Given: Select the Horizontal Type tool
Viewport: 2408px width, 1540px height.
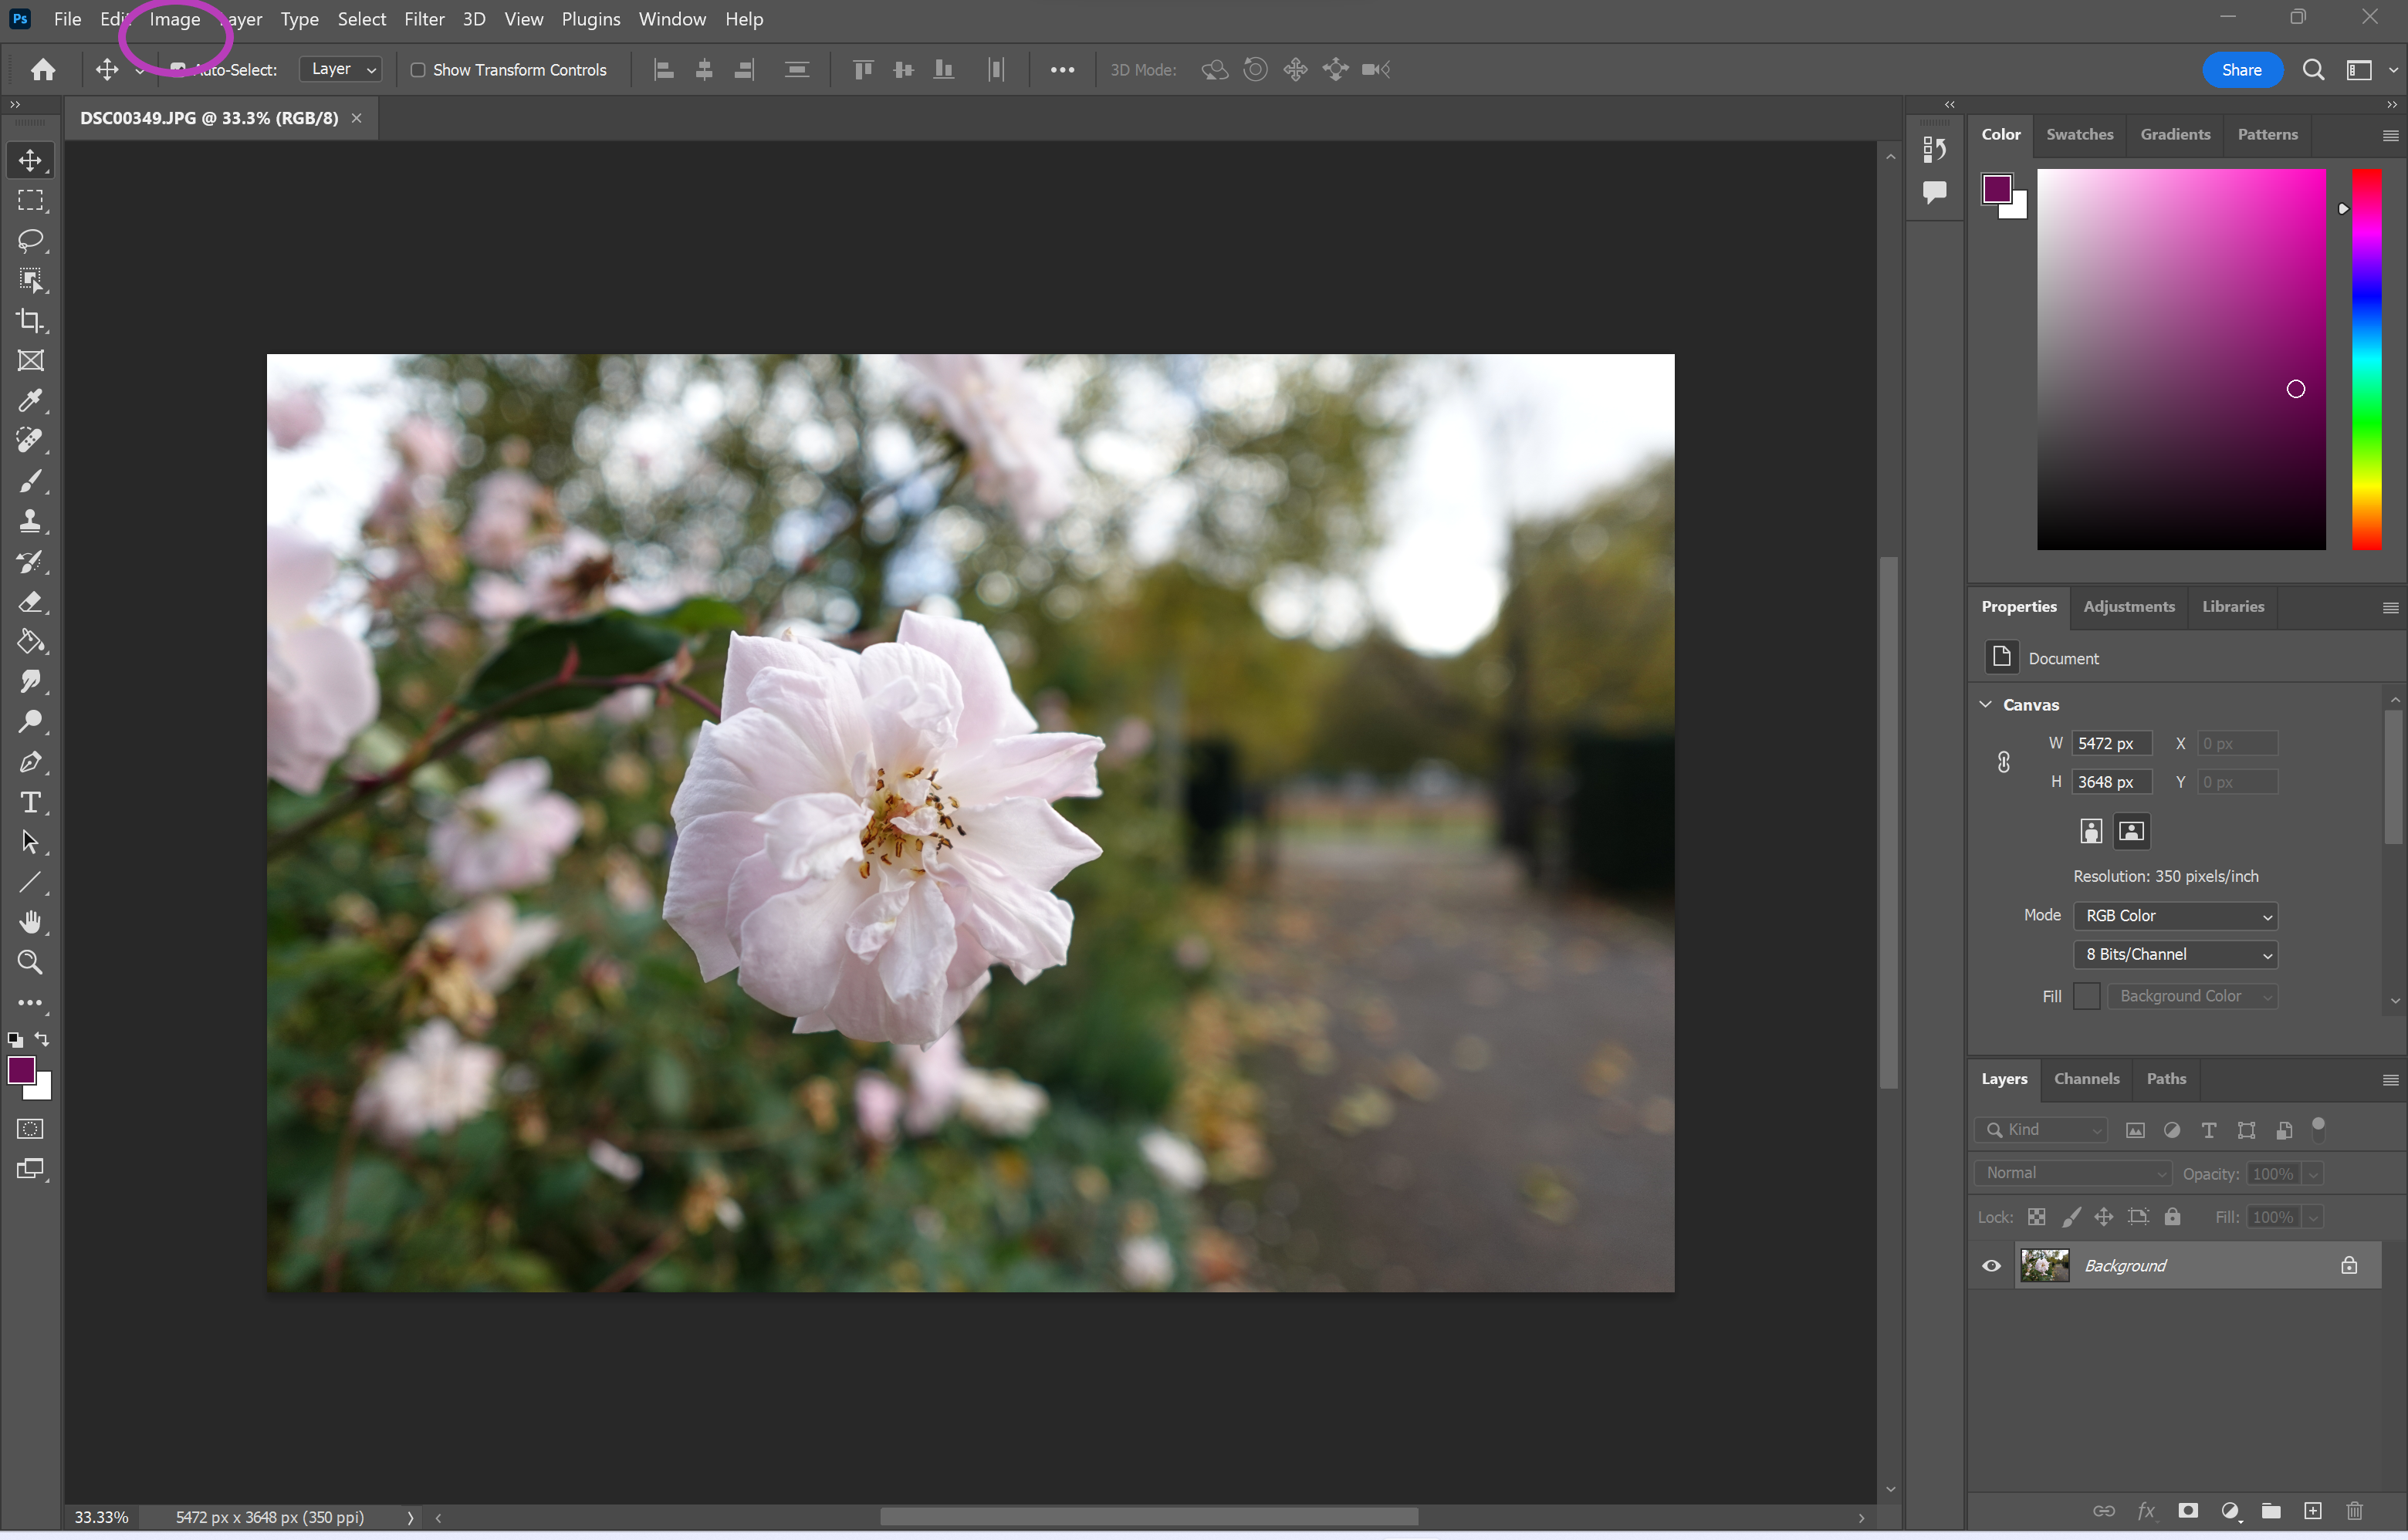Looking at the screenshot, I should point(30,802).
